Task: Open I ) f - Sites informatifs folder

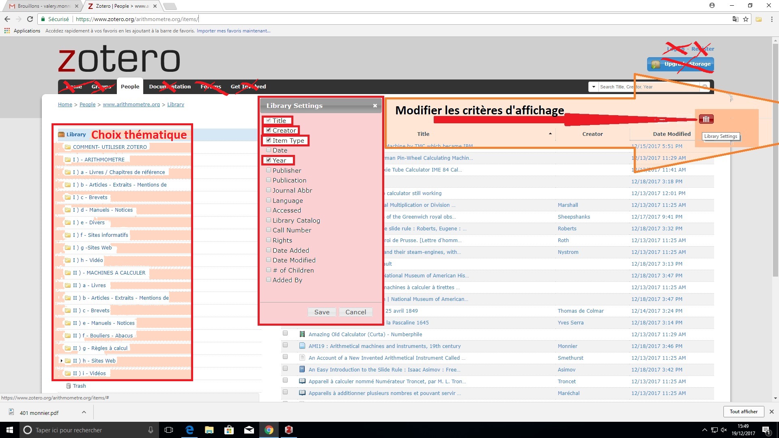Action: 100,235
